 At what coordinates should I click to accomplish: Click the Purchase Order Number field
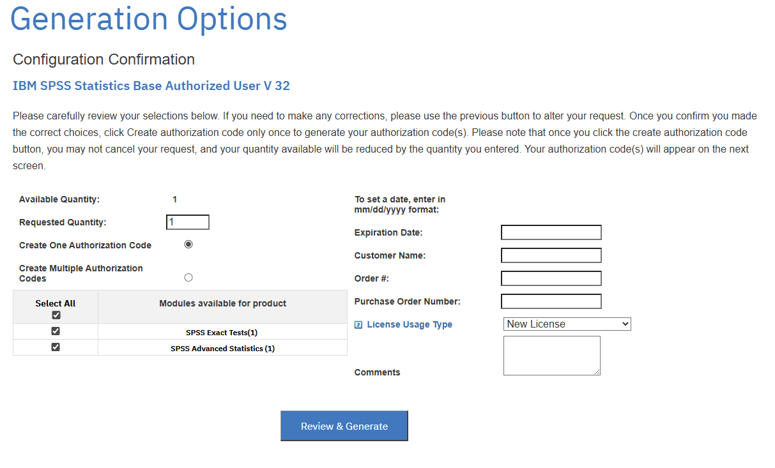(x=551, y=301)
